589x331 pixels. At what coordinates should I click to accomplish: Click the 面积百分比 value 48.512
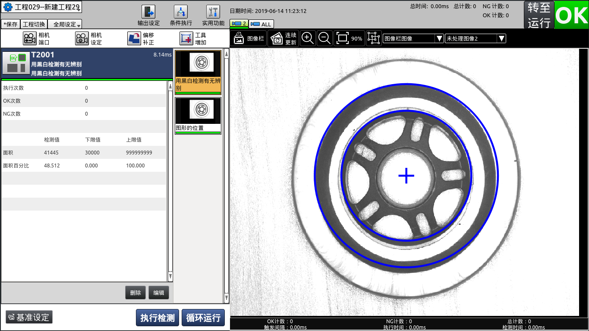[x=52, y=166]
